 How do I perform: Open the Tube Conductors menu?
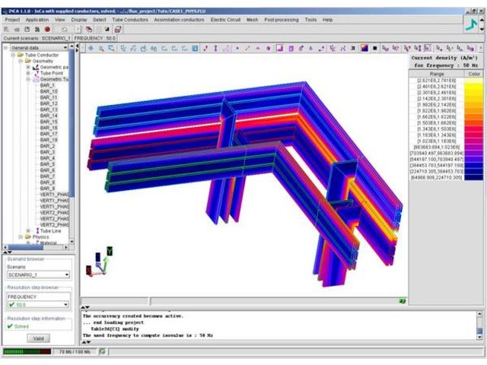129,19
